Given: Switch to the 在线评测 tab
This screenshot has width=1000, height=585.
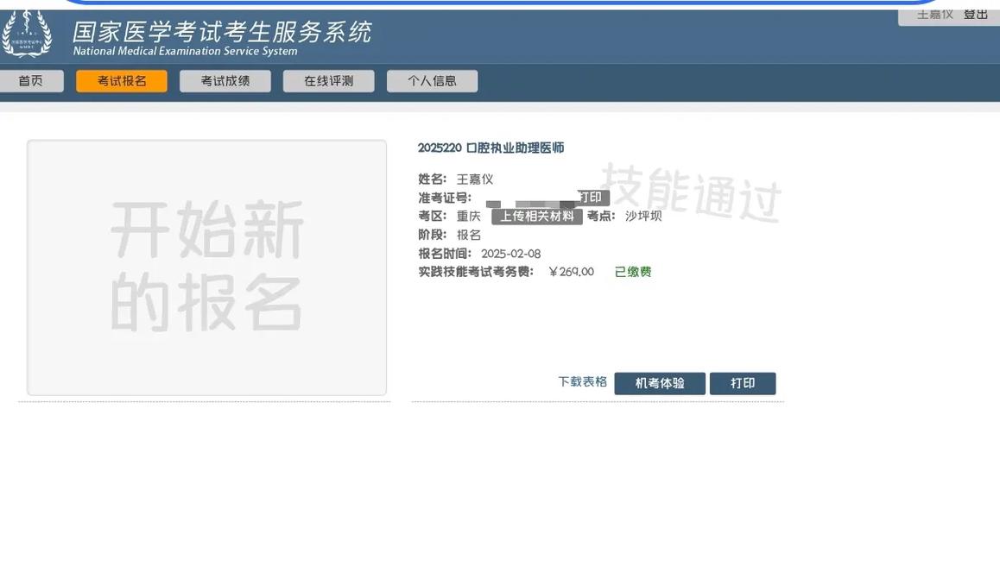Looking at the screenshot, I should click(329, 81).
